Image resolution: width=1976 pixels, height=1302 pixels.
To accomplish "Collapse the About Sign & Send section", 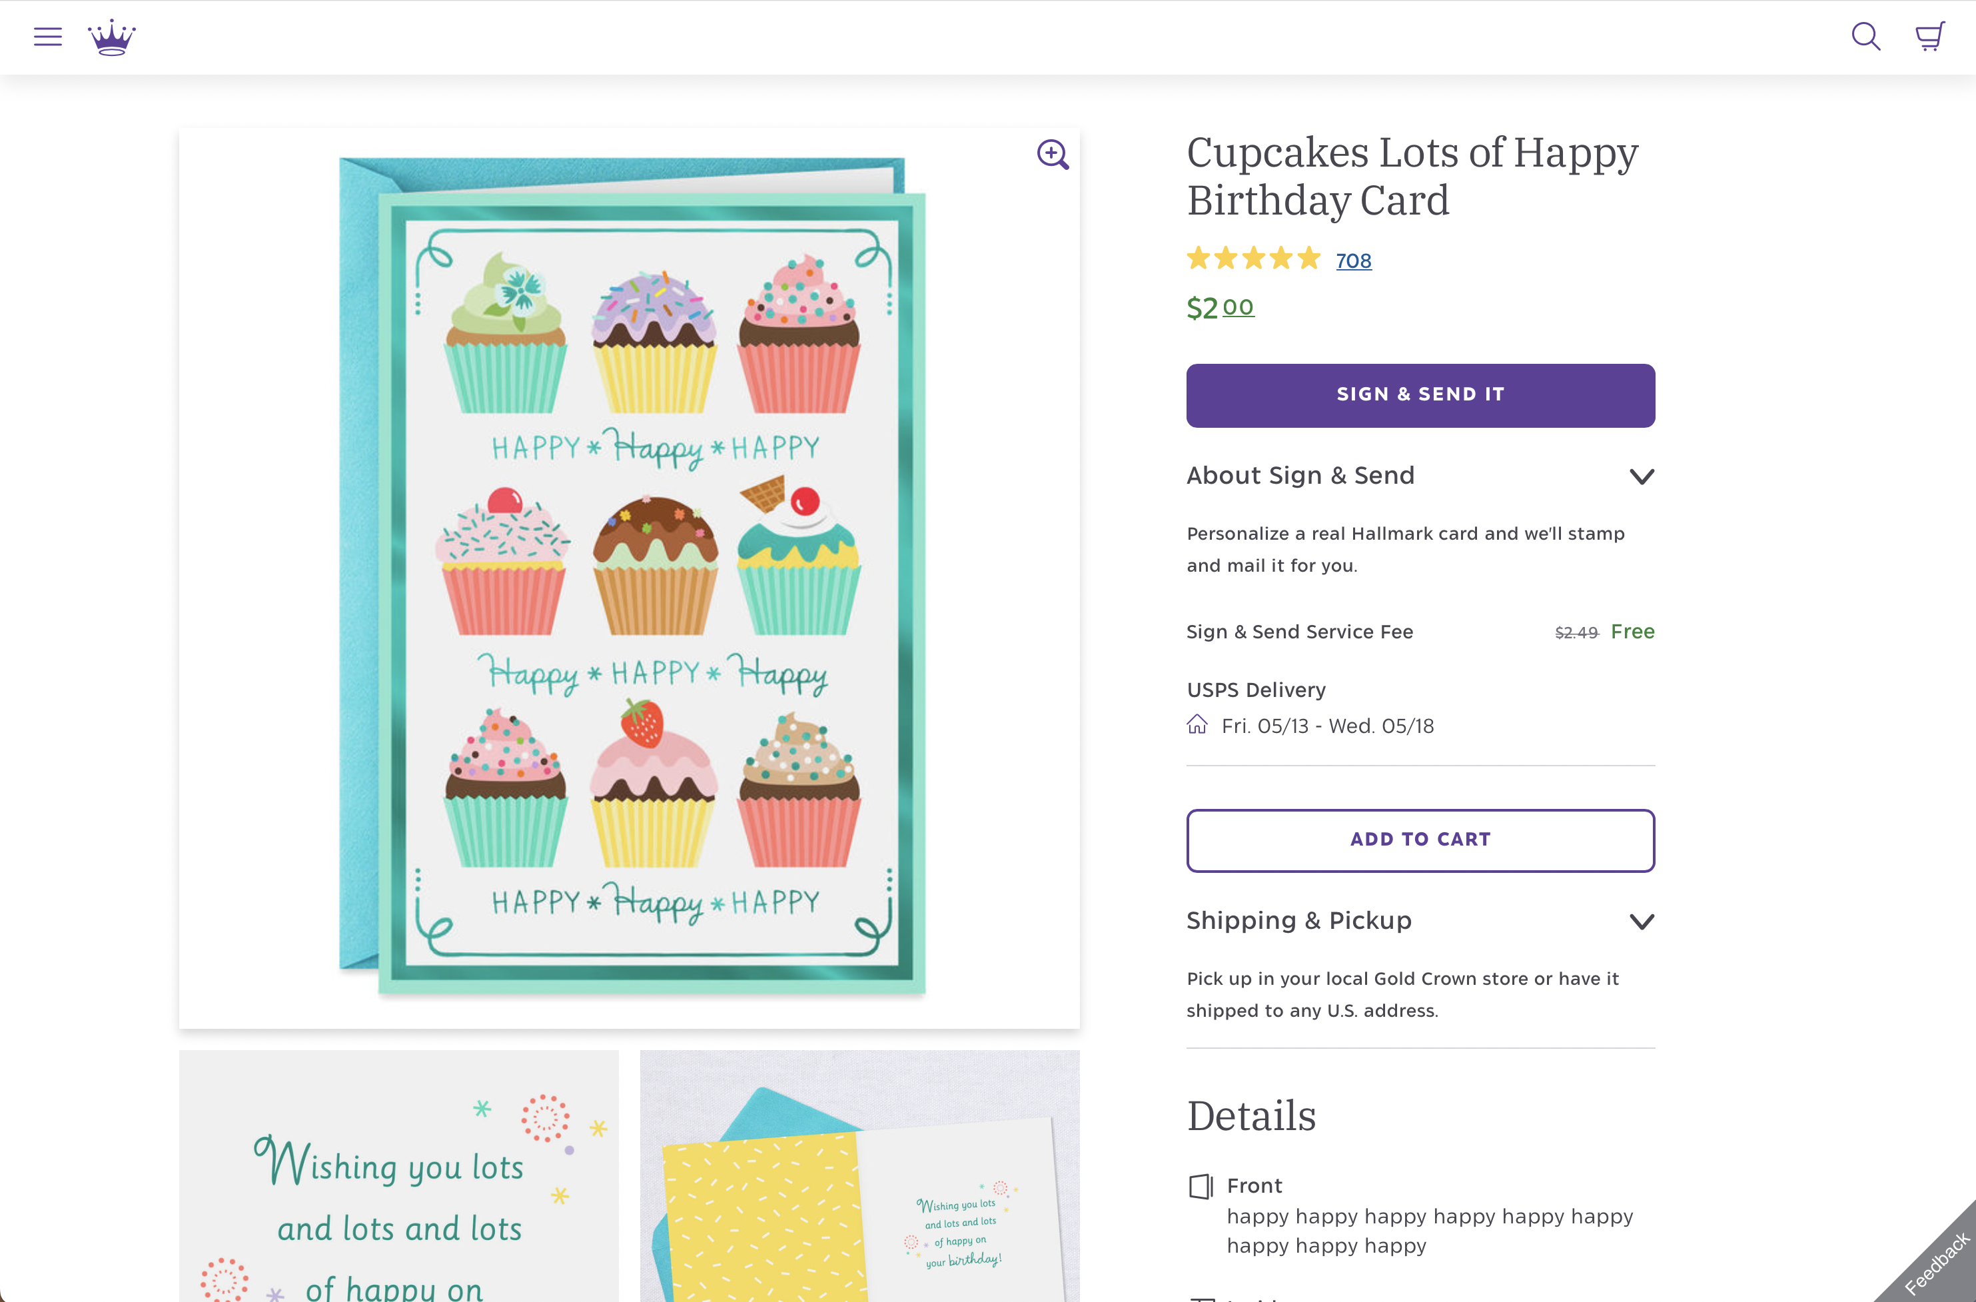I will [1642, 476].
